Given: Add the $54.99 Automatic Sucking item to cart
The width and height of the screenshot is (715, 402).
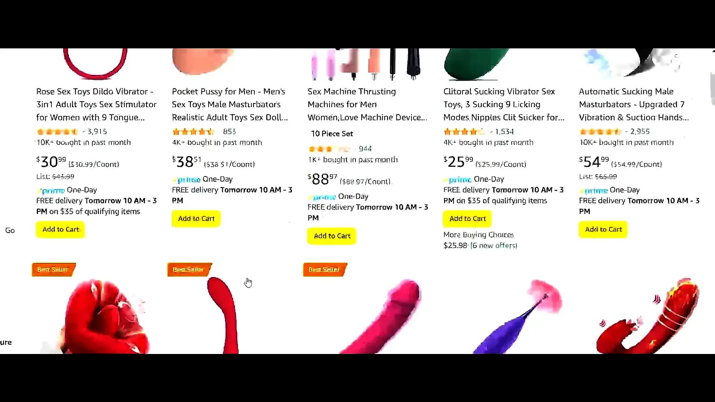Looking at the screenshot, I should click(x=603, y=229).
